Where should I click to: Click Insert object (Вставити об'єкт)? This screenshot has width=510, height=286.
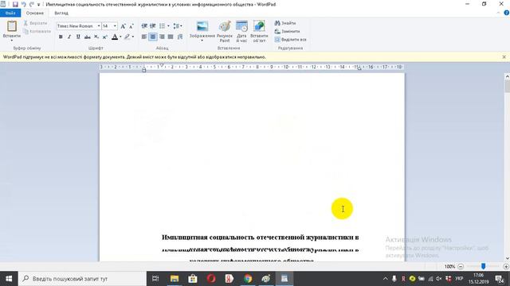tap(259, 31)
